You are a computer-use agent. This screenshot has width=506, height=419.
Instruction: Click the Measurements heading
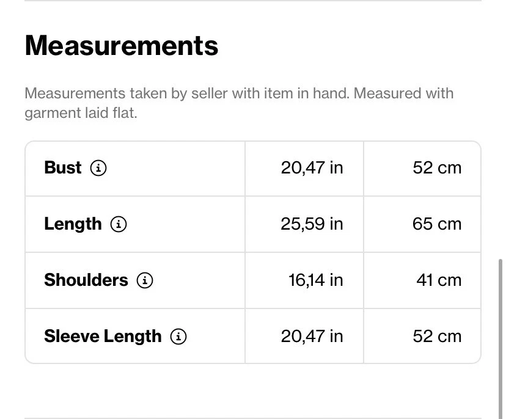(122, 46)
